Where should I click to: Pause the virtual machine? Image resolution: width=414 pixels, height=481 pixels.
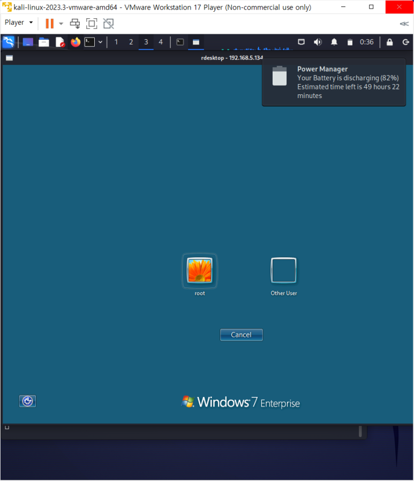[49, 24]
